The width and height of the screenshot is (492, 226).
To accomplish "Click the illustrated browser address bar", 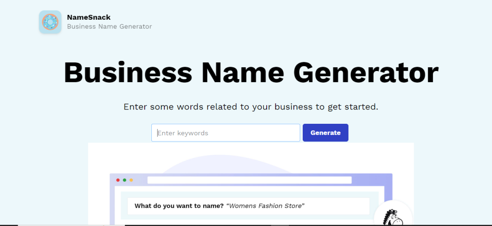I will click(x=249, y=180).
